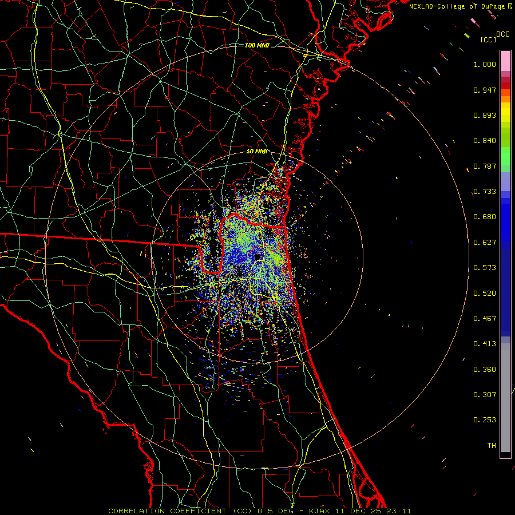Click the 0.467 value on the color scale

click(485, 319)
